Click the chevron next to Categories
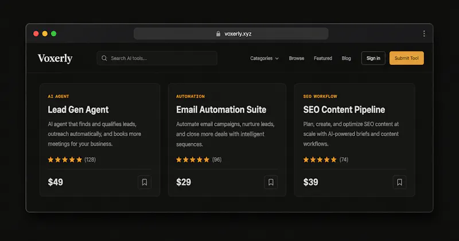 [x=277, y=59]
